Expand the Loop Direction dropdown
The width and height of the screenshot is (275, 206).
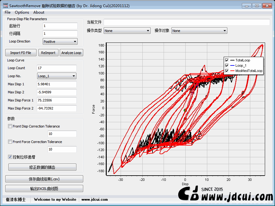coord(60,42)
